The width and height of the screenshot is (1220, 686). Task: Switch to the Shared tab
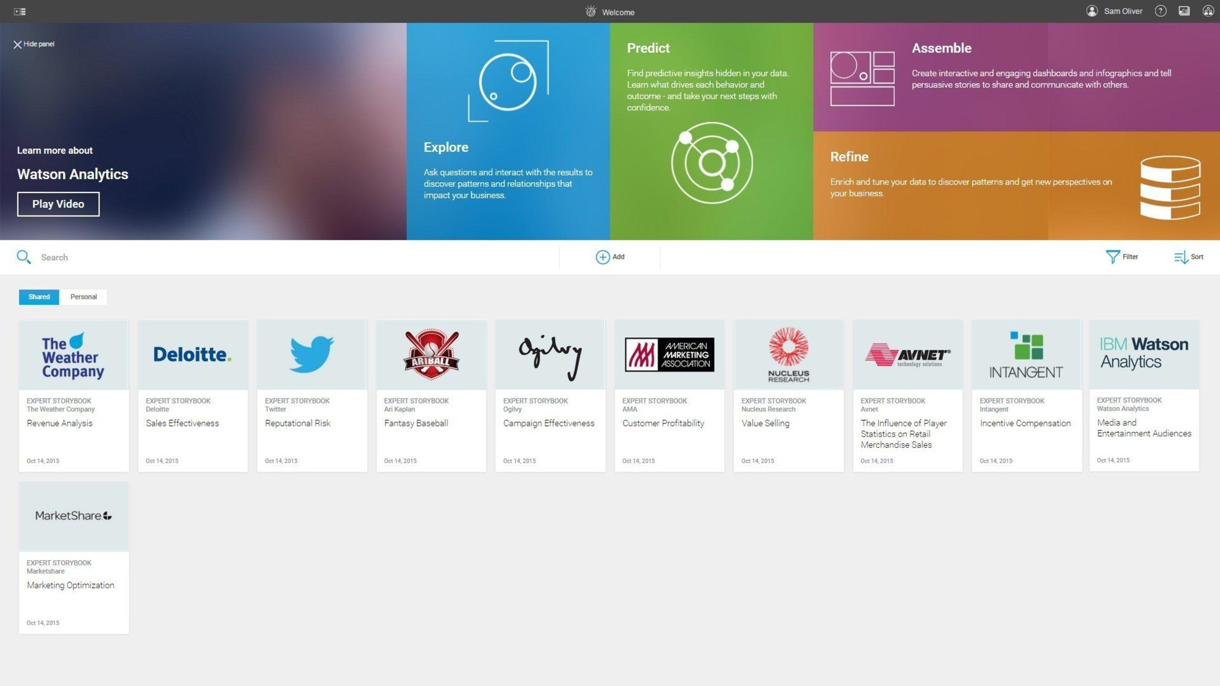pyautogui.click(x=39, y=297)
